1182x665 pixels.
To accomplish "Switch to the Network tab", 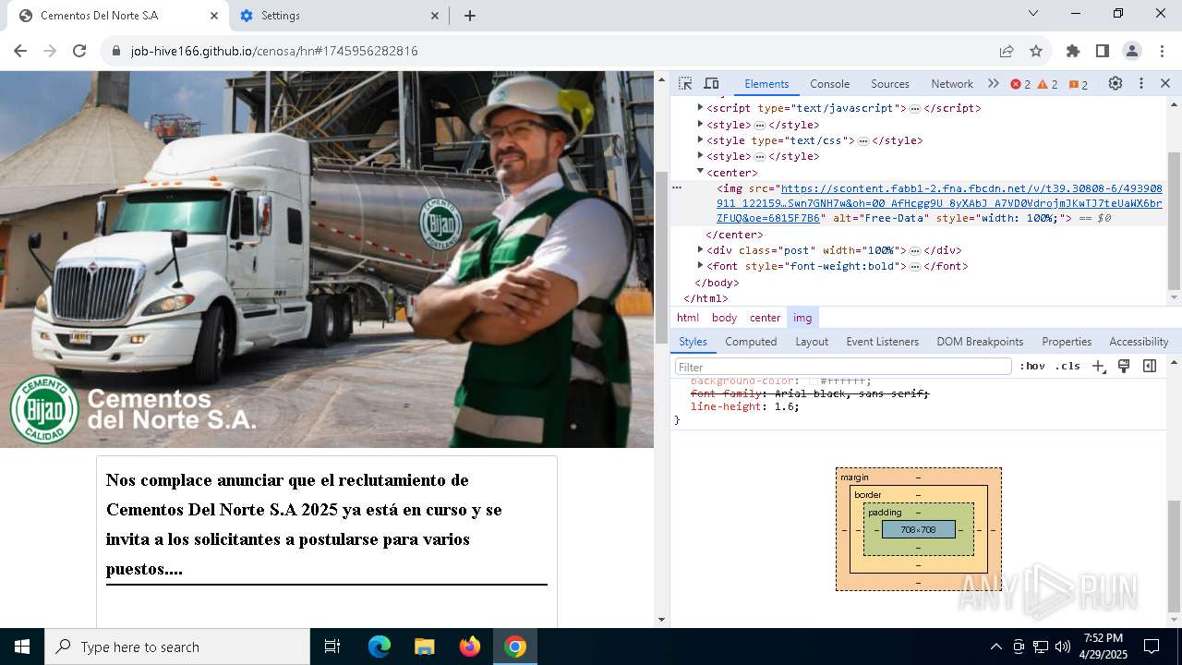I will [952, 83].
